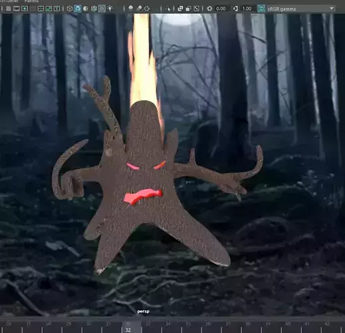Screen dimensions: 345x333
Task: Toggle the shadows sphere icon
Action: [x=131, y=9]
